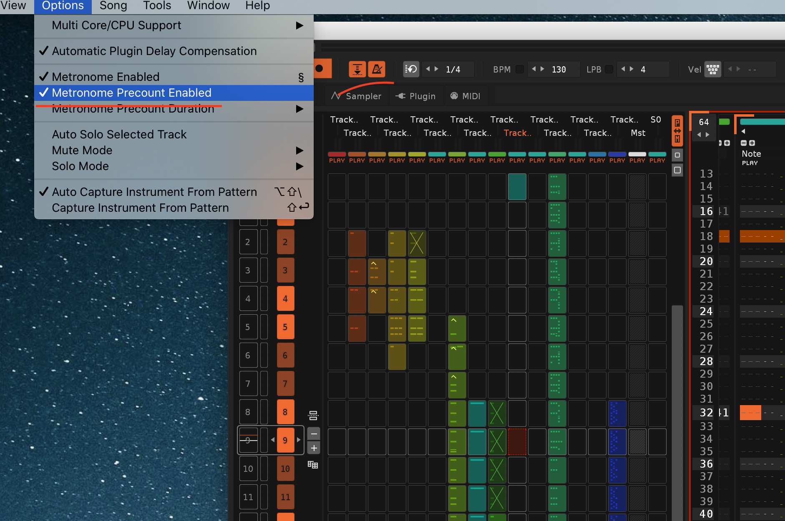The image size is (785, 521).
Task: Increase pattern length 64 with right arrow
Action: click(x=707, y=135)
